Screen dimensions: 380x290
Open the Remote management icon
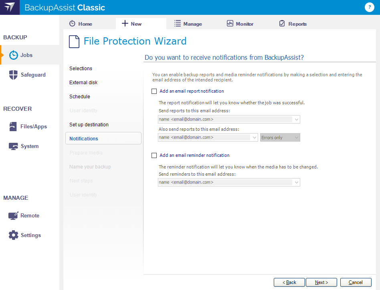[13, 215]
